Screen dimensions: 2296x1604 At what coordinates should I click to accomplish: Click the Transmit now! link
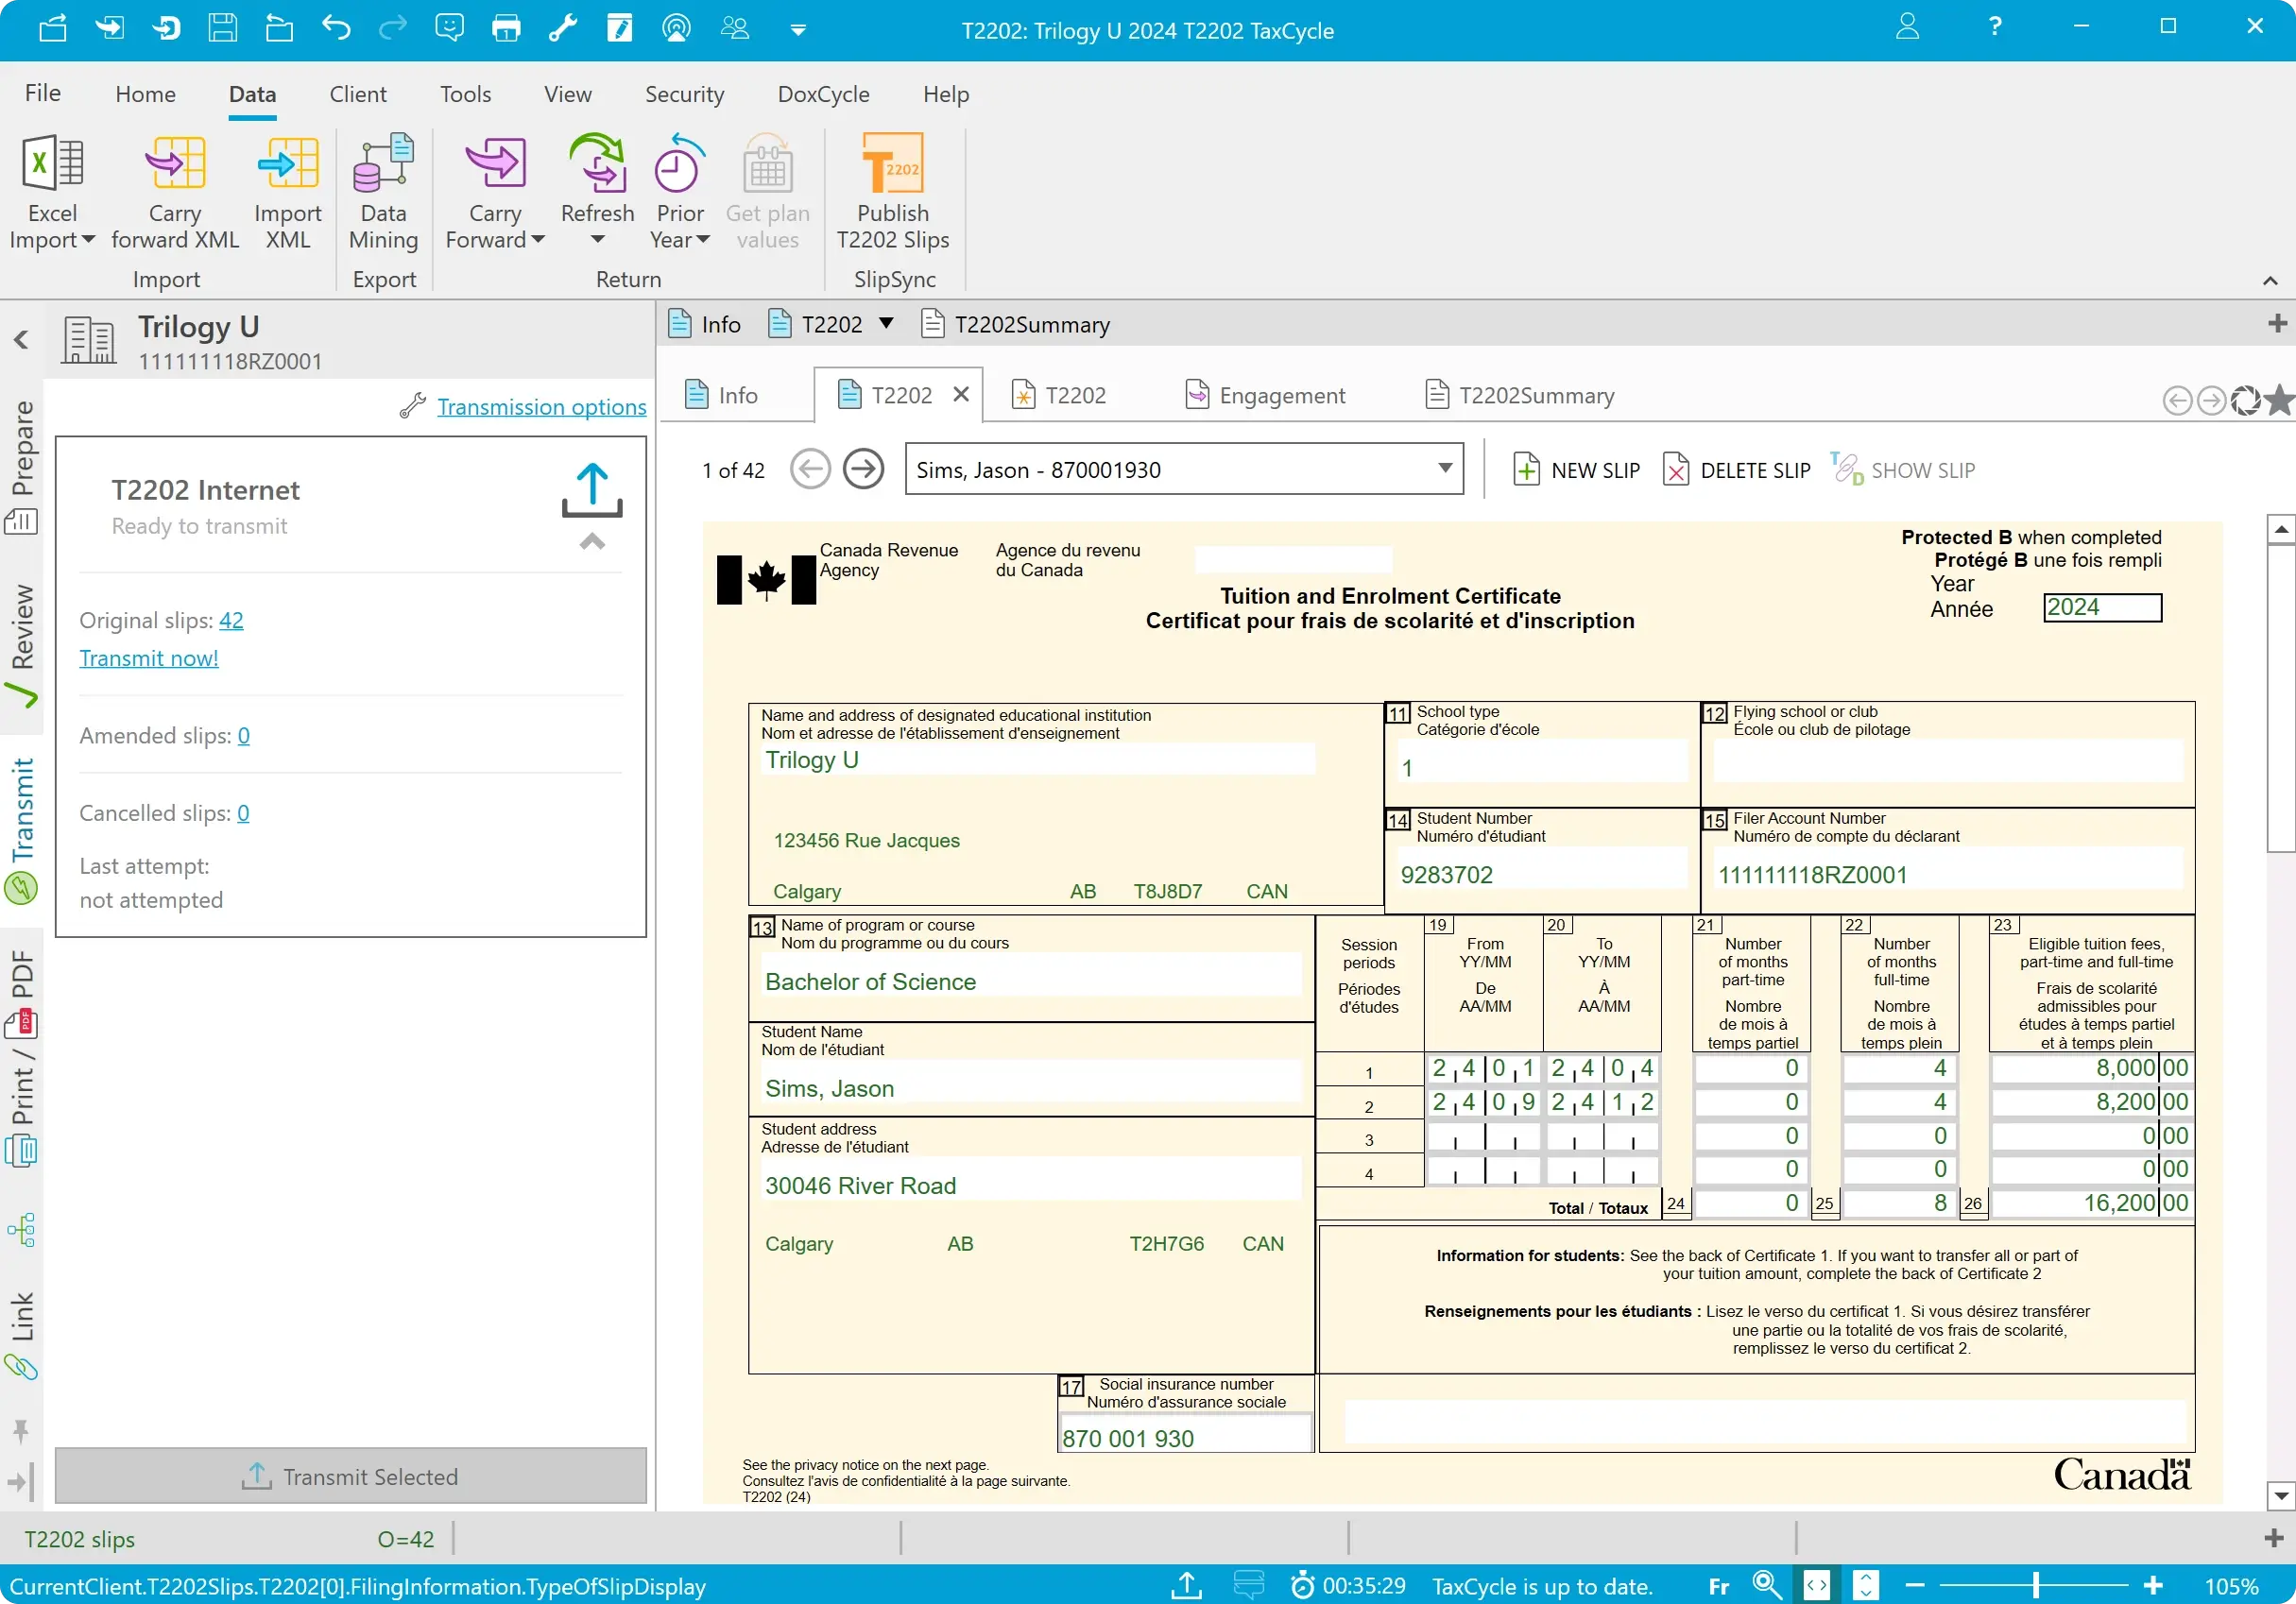(x=149, y=658)
